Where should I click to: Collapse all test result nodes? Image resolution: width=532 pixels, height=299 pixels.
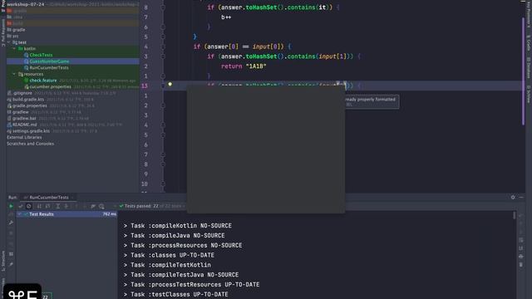pyautogui.click(x=66, y=206)
